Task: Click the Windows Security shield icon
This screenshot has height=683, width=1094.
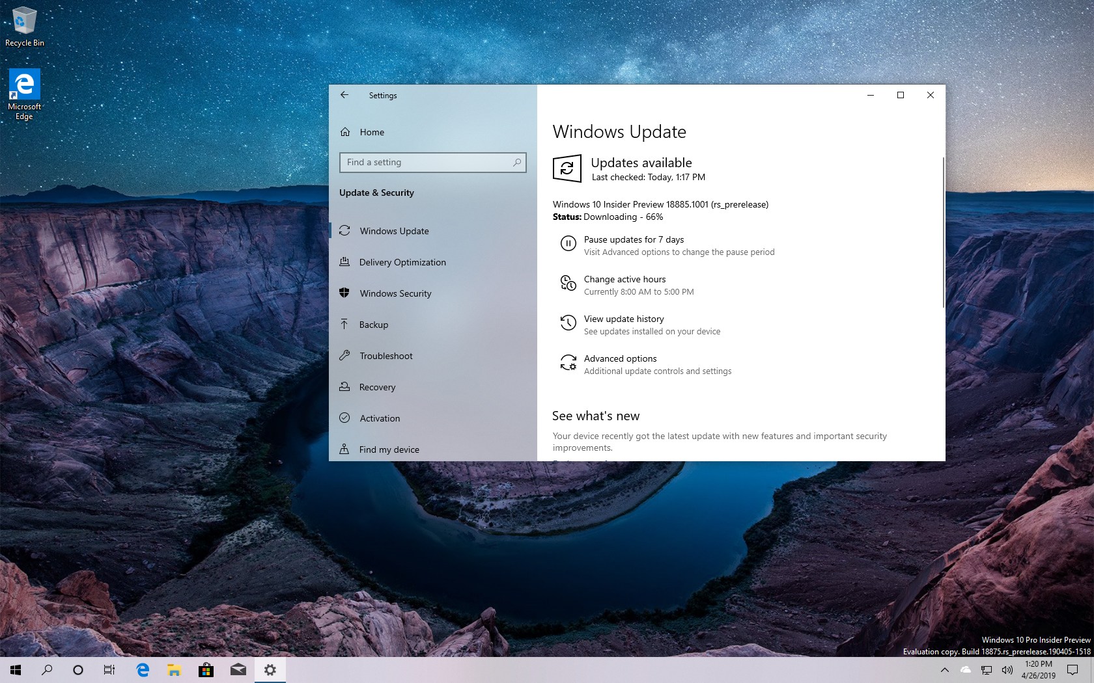Action: (344, 293)
